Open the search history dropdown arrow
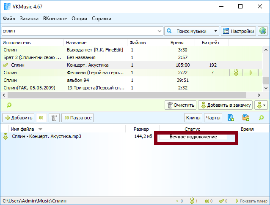 pyautogui.click(x=159, y=31)
